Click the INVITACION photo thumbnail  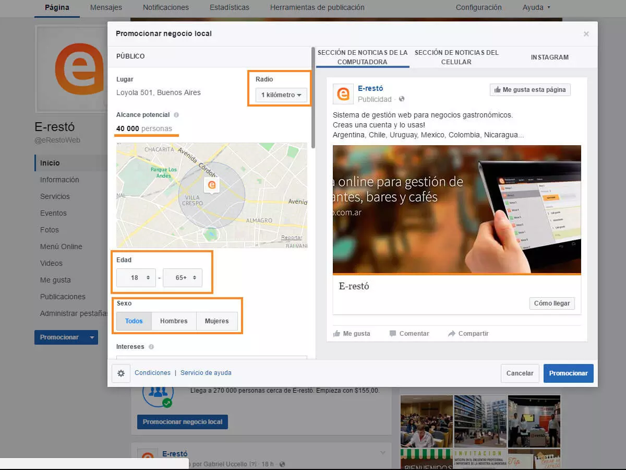pos(480,459)
